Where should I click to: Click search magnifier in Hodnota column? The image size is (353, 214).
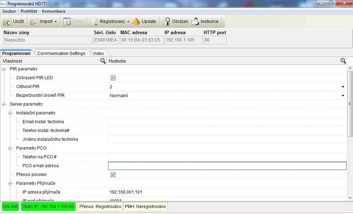(343, 61)
